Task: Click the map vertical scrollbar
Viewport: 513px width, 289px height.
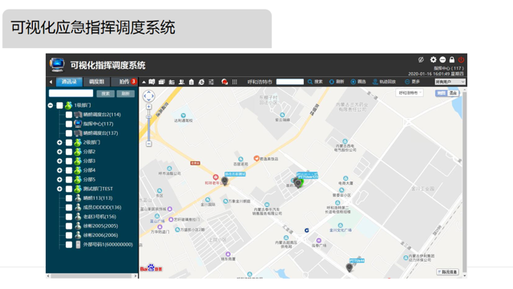Action: coord(464,182)
